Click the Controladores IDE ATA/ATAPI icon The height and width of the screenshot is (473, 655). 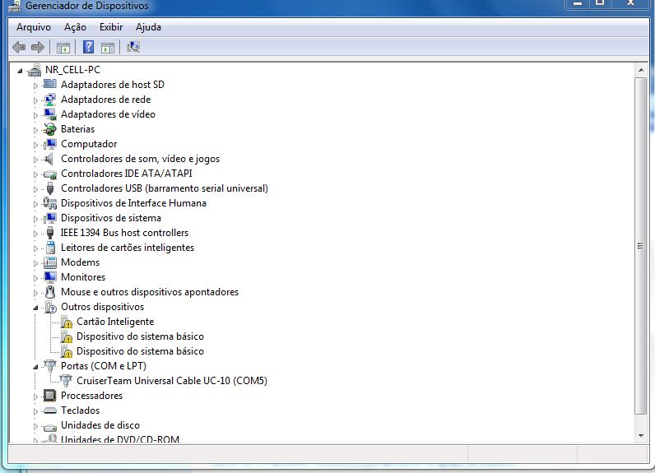49,174
